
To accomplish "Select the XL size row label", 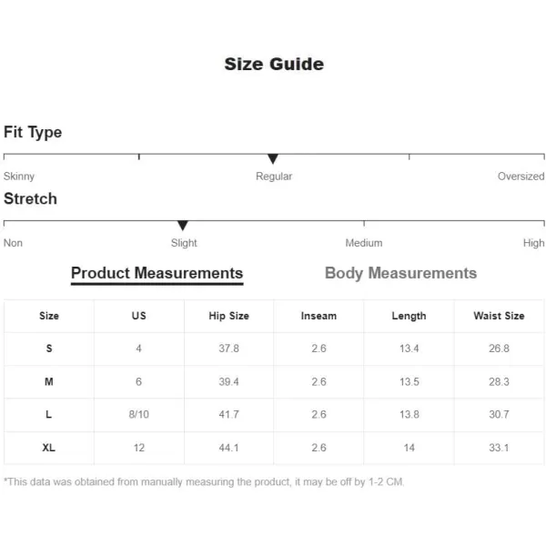I will pyautogui.click(x=49, y=448).
